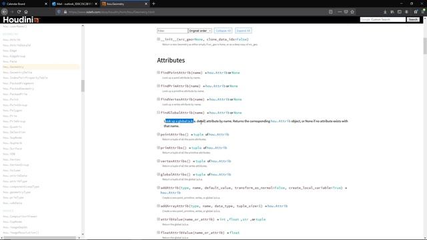Screen dimensions: 427x240
Task: Expand the findPointAttrib method
Action: 159,73
